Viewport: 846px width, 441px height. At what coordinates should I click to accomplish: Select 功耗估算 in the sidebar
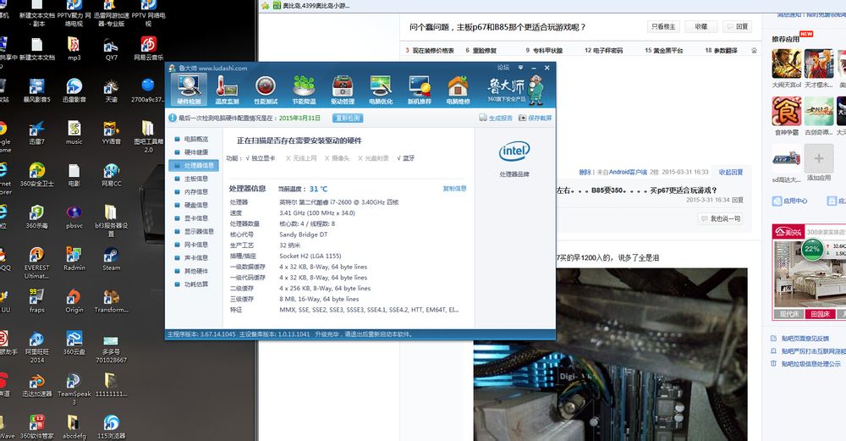(196, 284)
